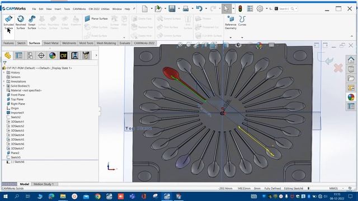The image size is (358, 201).
Task: Open the CAMWorks tools tree tab
Action: point(86,55)
